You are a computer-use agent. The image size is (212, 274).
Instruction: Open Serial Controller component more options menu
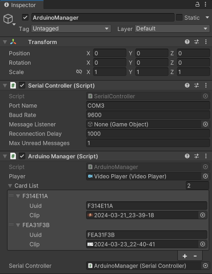[206, 85]
